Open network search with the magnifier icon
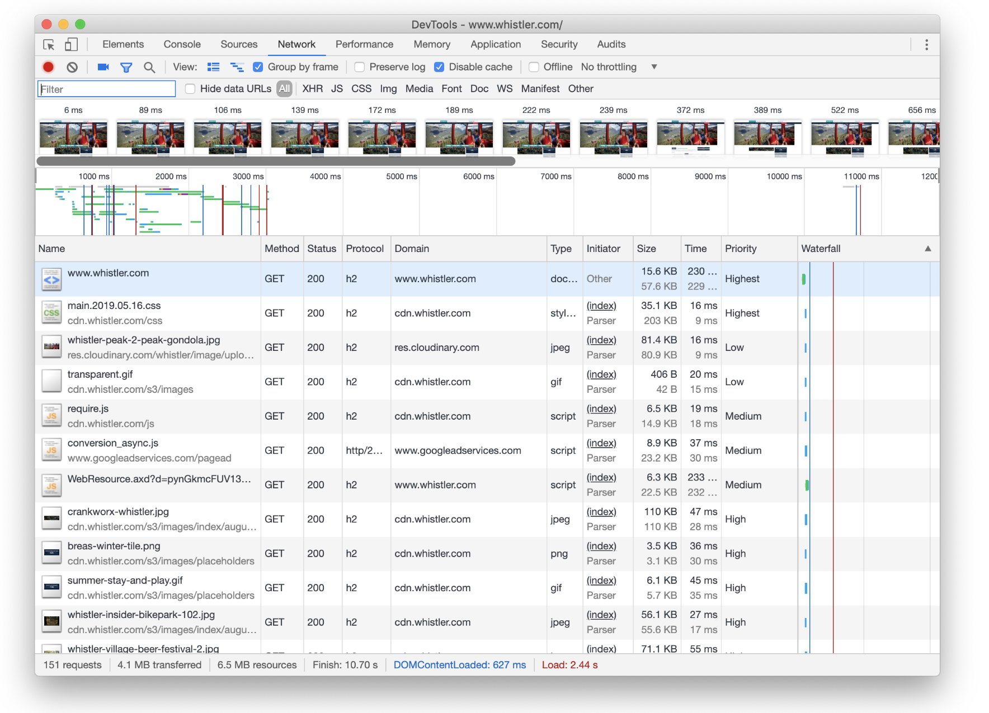Image resolution: width=989 pixels, height=713 pixels. point(149,67)
